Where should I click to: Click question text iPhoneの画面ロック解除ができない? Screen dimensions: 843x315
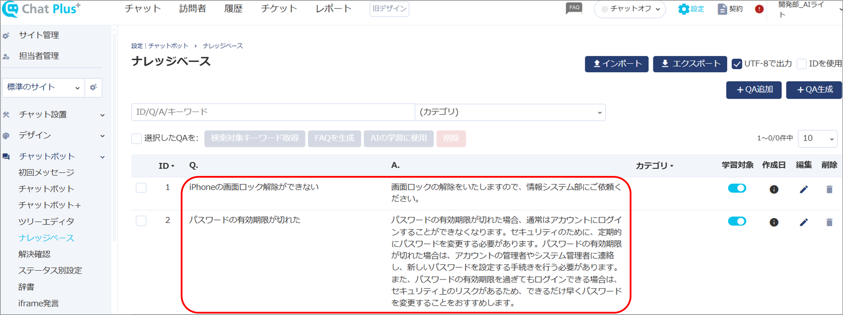click(253, 187)
